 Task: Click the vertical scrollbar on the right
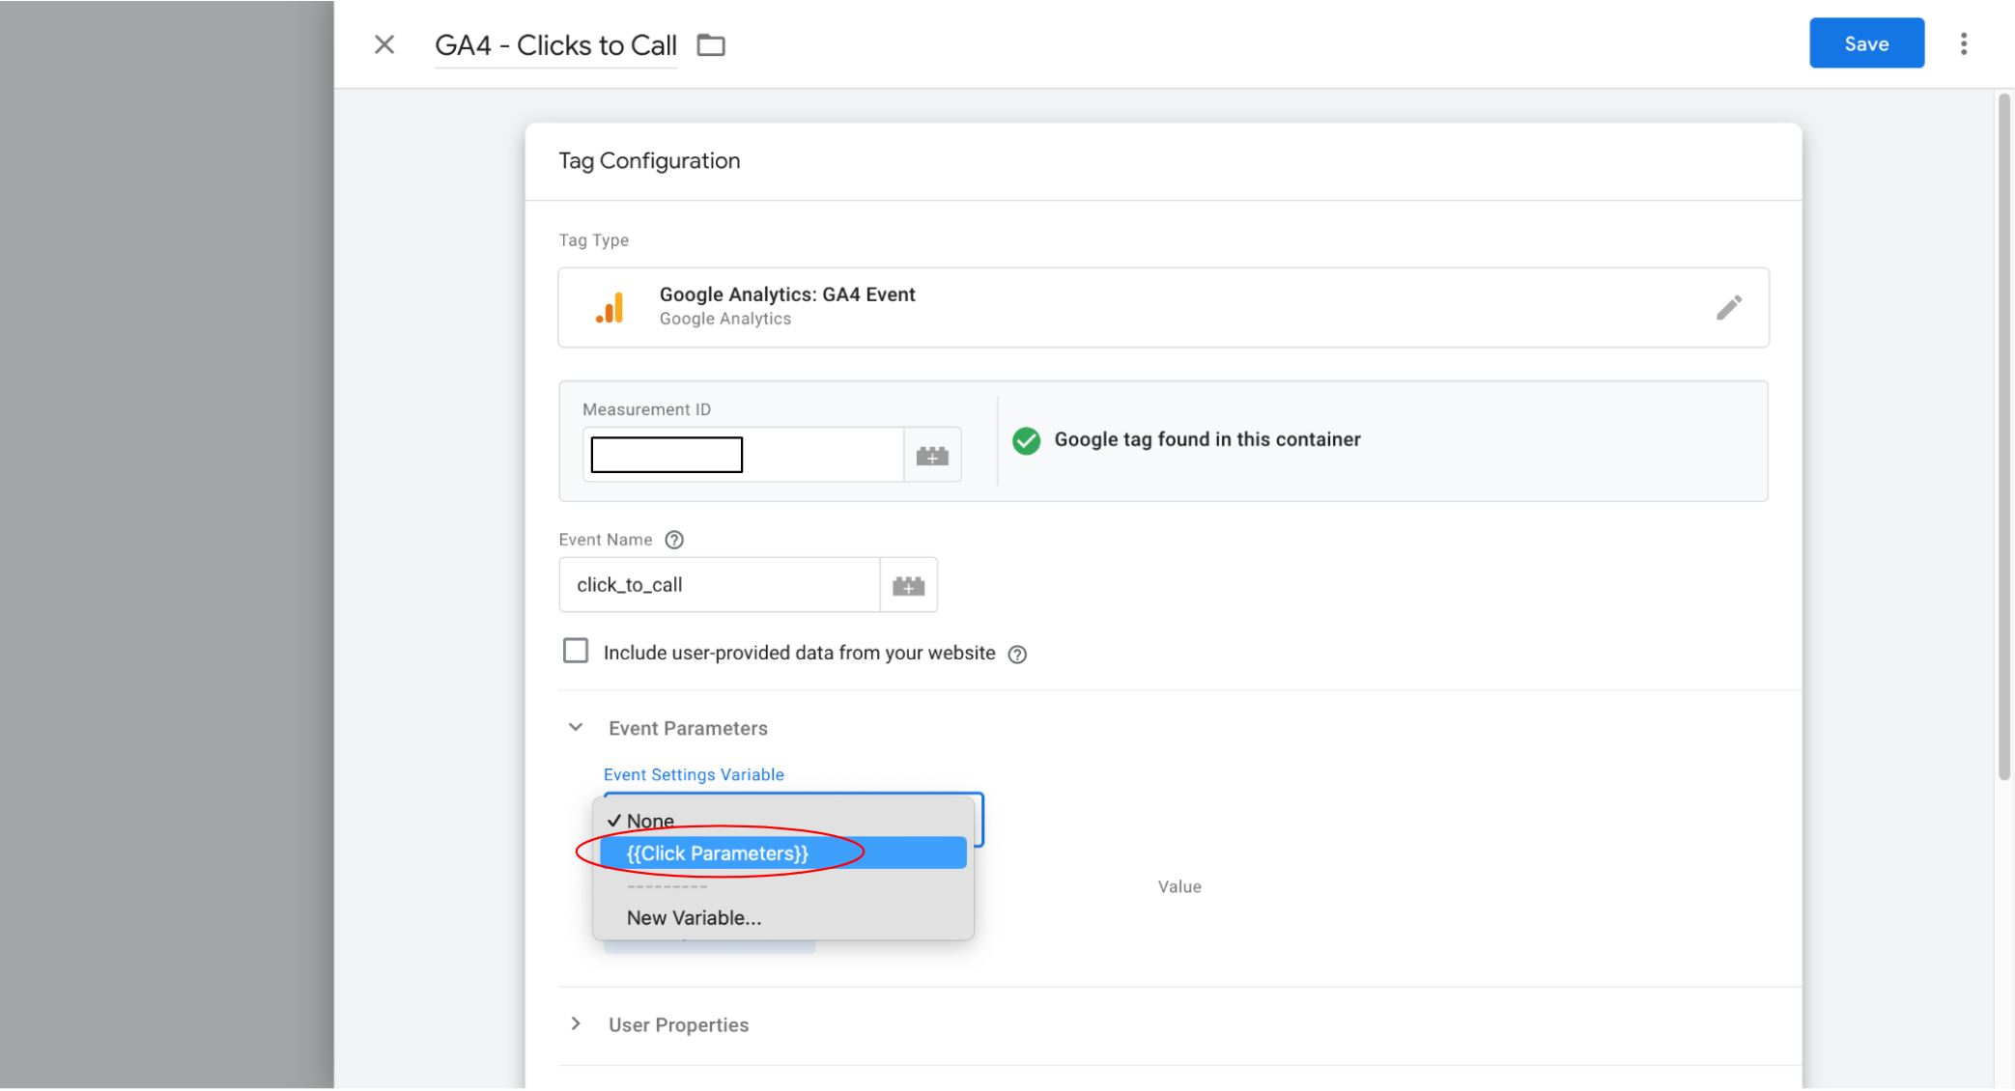[x=2004, y=434]
